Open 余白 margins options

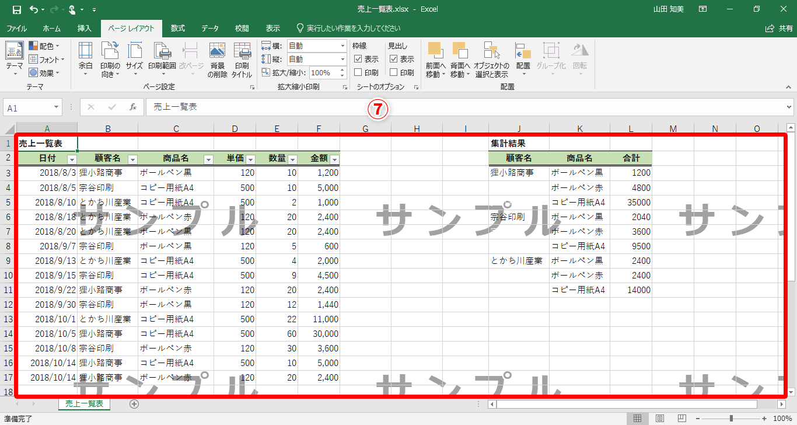(86, 58)
